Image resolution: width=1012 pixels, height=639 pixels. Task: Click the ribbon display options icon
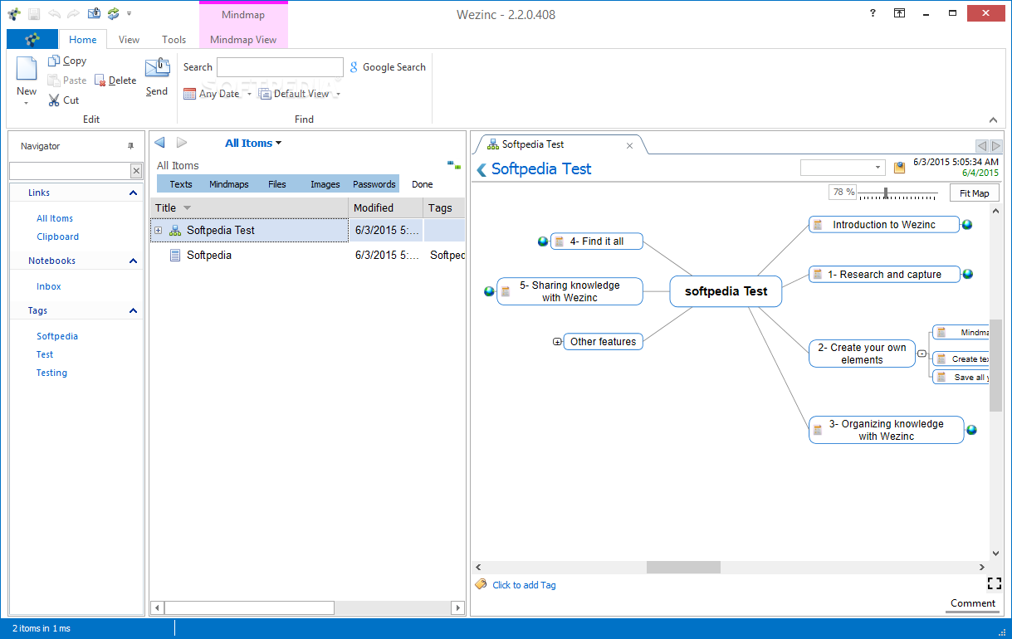[899, 14]
